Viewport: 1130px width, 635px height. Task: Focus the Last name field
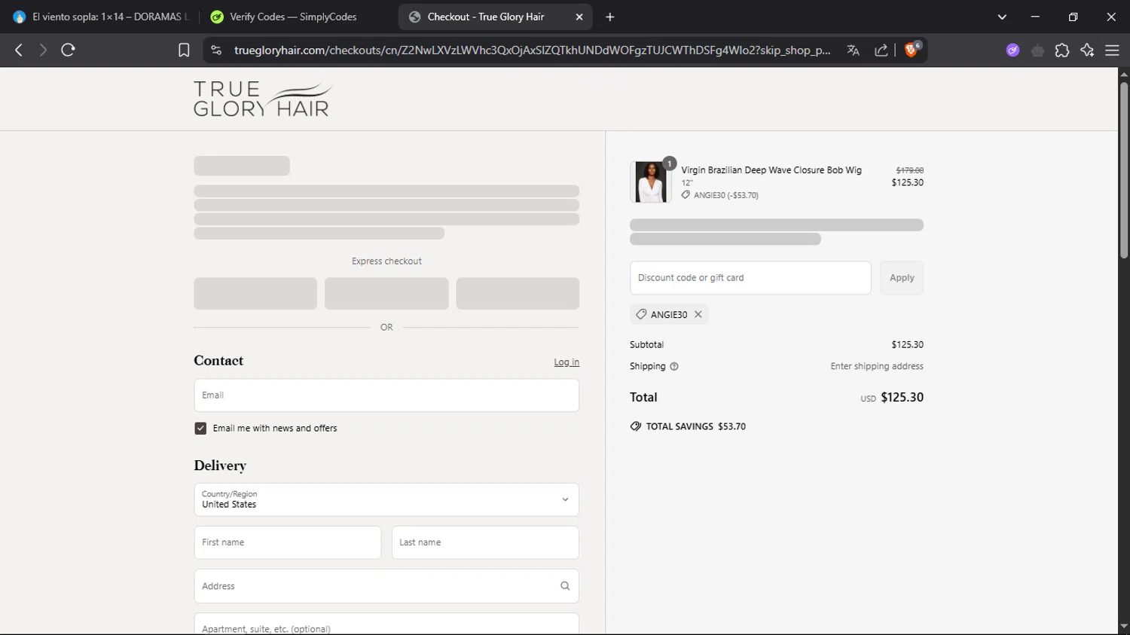pyautogui.click(x=485, y=542)
